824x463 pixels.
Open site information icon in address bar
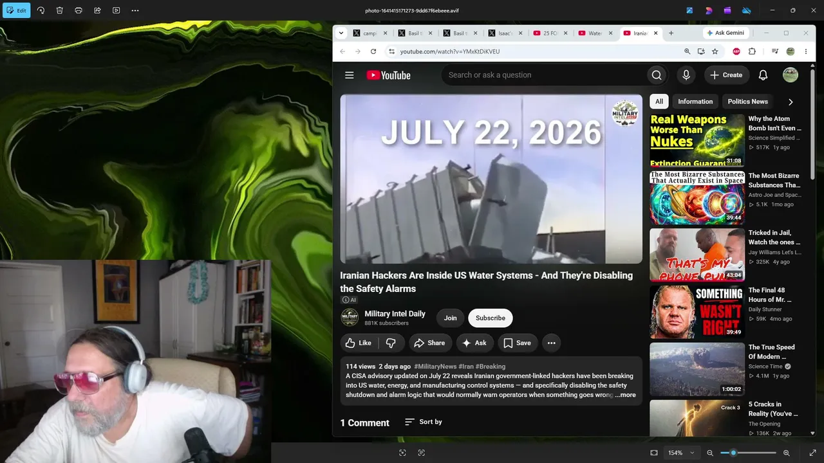391,51
